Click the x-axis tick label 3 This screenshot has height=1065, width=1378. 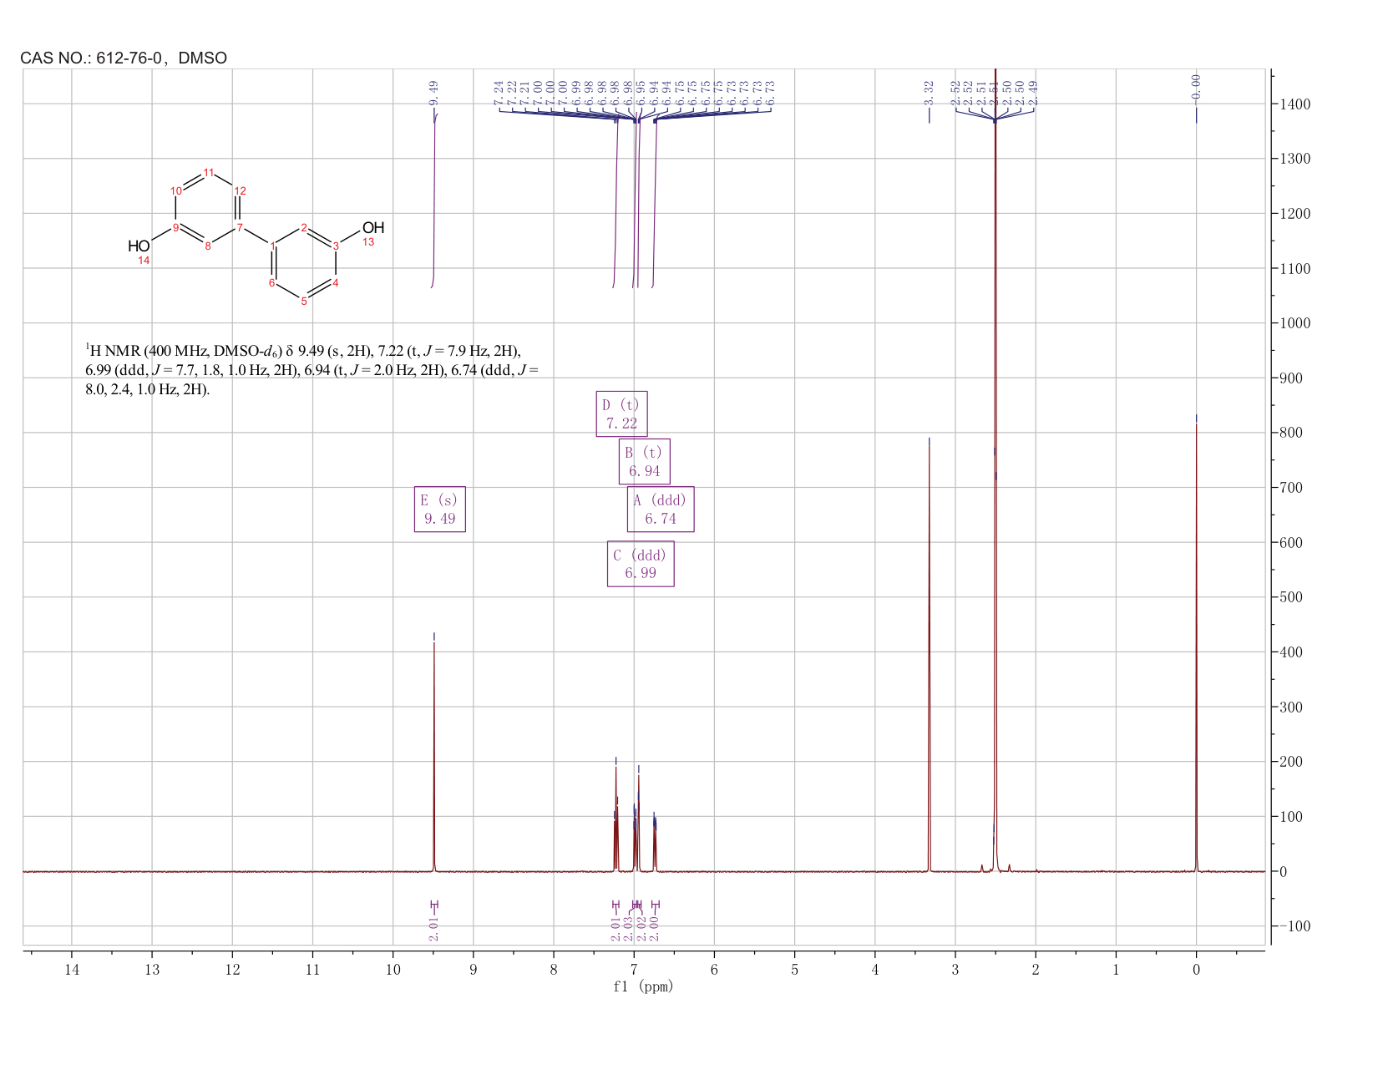pos(955,969)
